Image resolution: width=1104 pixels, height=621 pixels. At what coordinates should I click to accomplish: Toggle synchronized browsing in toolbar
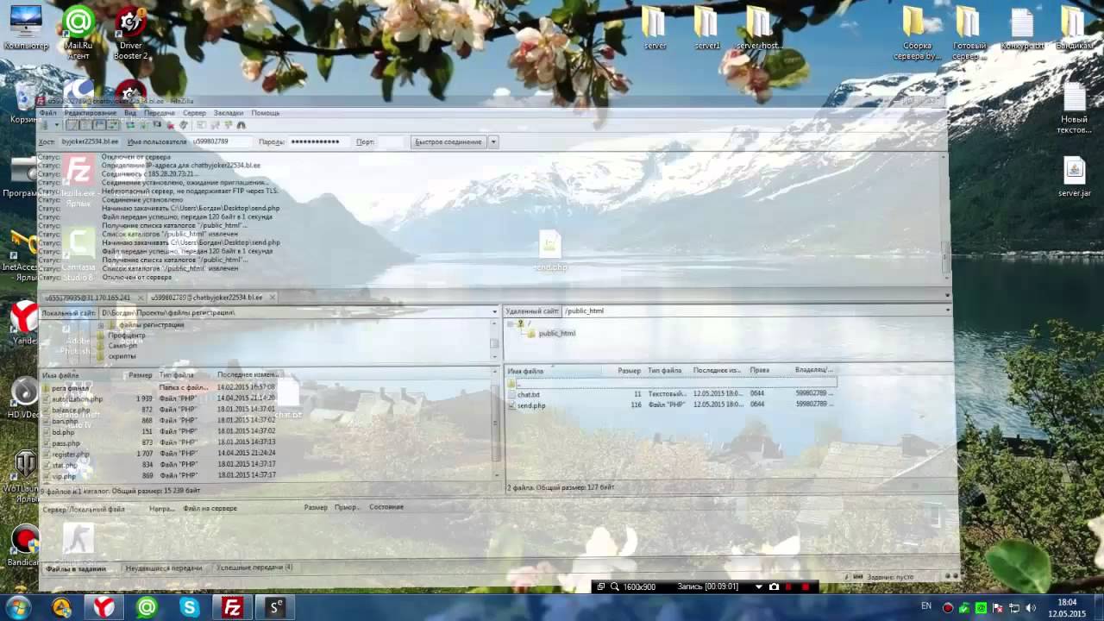pos(228,125)
